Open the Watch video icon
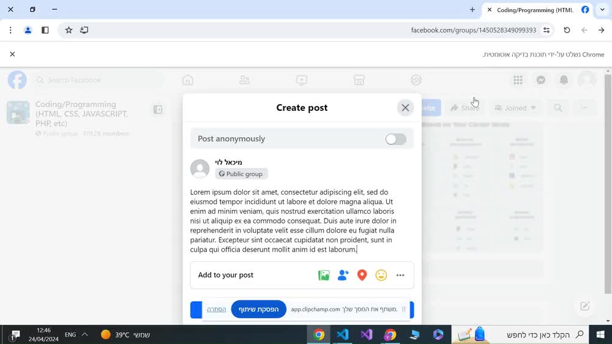This screenshot has width=612, height=344. pos(302,80)
